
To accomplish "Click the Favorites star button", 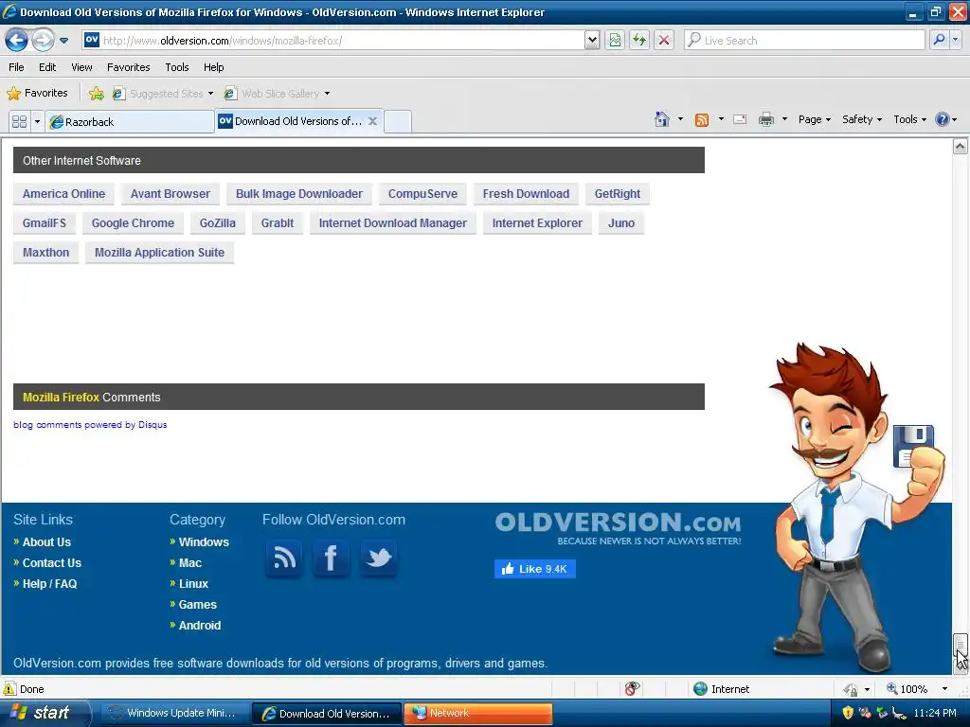I will point(37,94).
